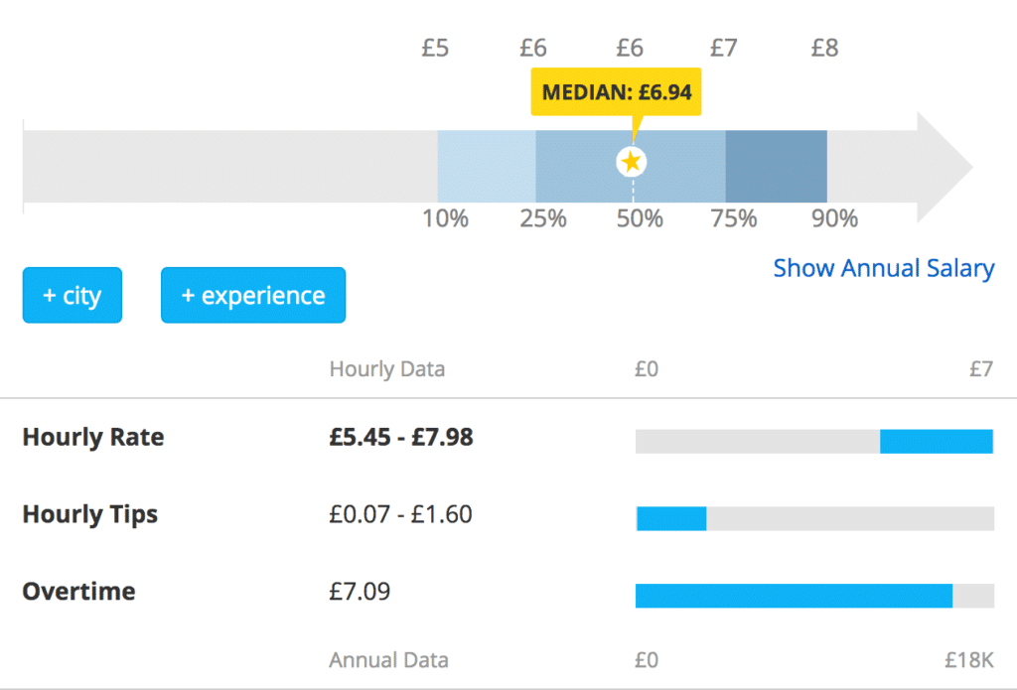The image size is (1017, 690).
Task: Click the £5.45 - £7.98 hourly range
Action: pyautogui.click(x=401, y=438)
